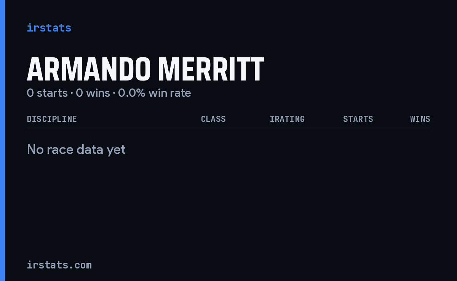Viewport: 457px width, 281px height.
Task: Click the word "yet" in the empty-state message
Action: point(116,150)
